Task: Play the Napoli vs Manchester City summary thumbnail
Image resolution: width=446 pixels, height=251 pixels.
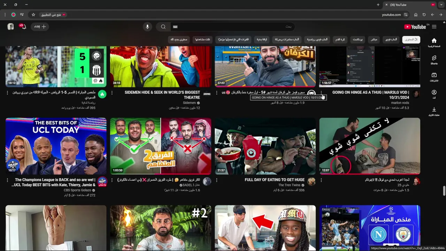Action: click(370, 228)
